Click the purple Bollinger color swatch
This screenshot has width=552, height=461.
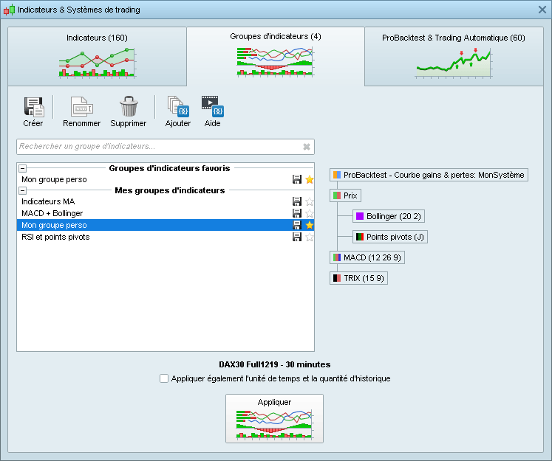click(x=360, y=217)
